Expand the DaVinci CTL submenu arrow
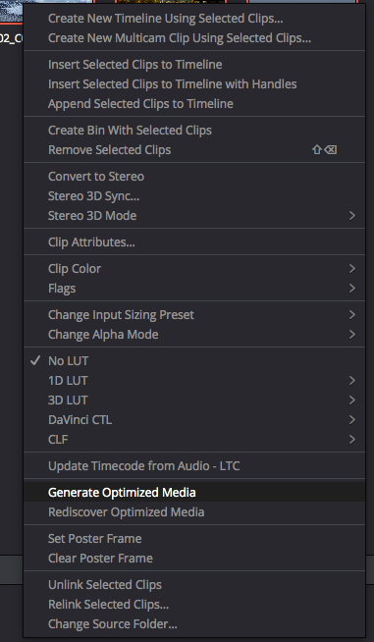The image size is (374, 642). point(351,420)
